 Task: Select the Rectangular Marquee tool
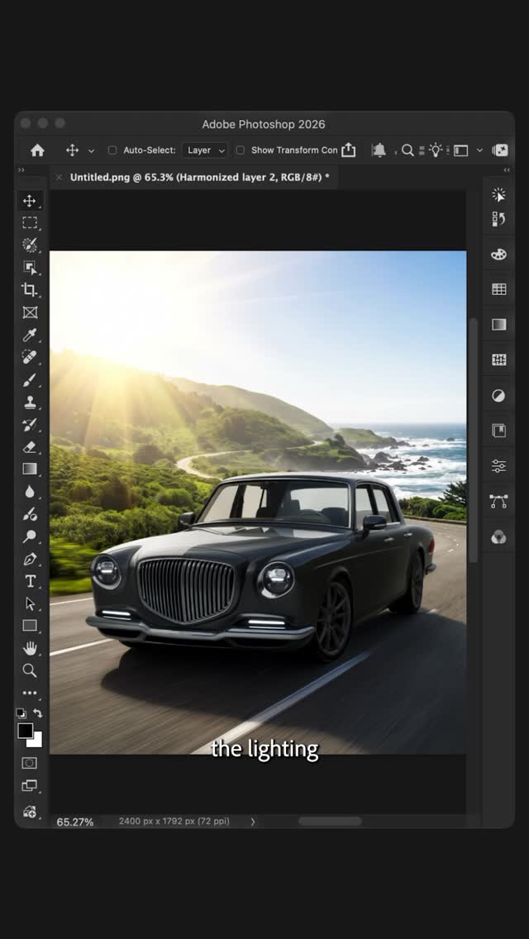click(x=30, y=223)
